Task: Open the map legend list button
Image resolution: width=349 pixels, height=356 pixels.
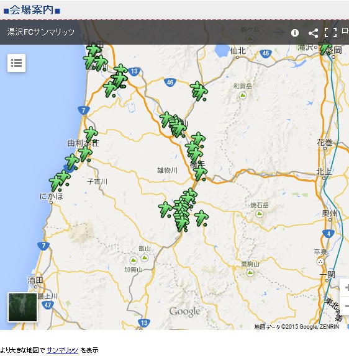Action: pos(16,63)
